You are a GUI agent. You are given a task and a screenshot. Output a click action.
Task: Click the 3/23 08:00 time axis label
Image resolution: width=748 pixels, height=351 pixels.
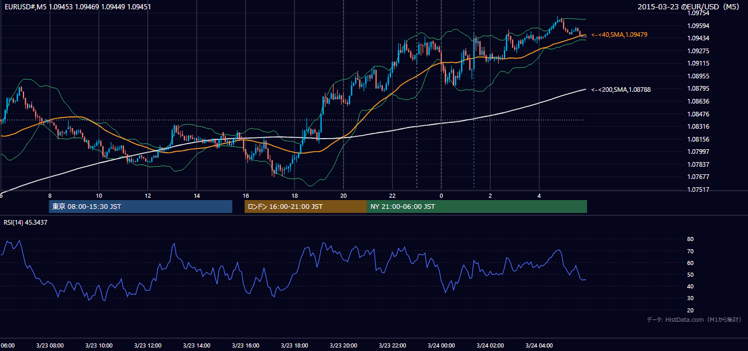pos(49,346)
